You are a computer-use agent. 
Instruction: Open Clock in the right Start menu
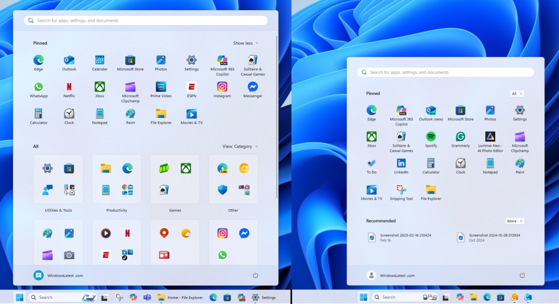[x=460, y=166]
